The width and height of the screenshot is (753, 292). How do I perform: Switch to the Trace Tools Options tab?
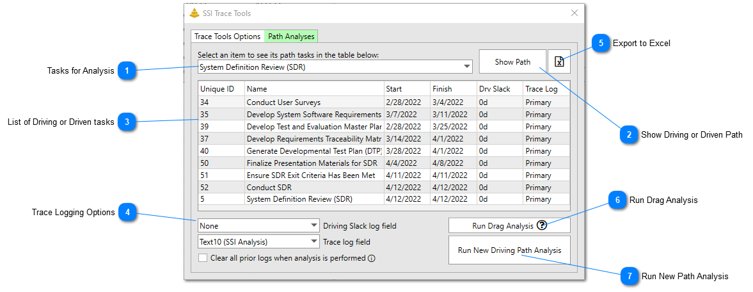click(228, 36)
